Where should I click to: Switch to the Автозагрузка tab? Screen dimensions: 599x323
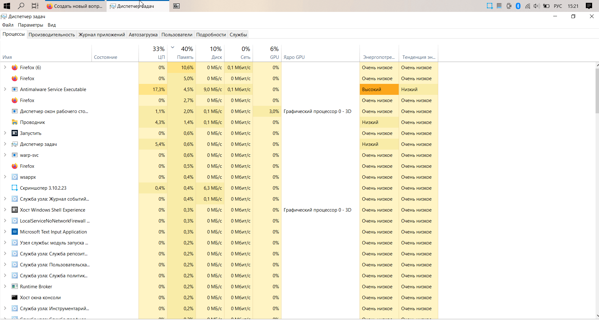[143, 35]
